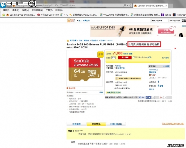Click the MAKE UP FOR EVER ad banner
186x148 pixels.
point(138,31)
